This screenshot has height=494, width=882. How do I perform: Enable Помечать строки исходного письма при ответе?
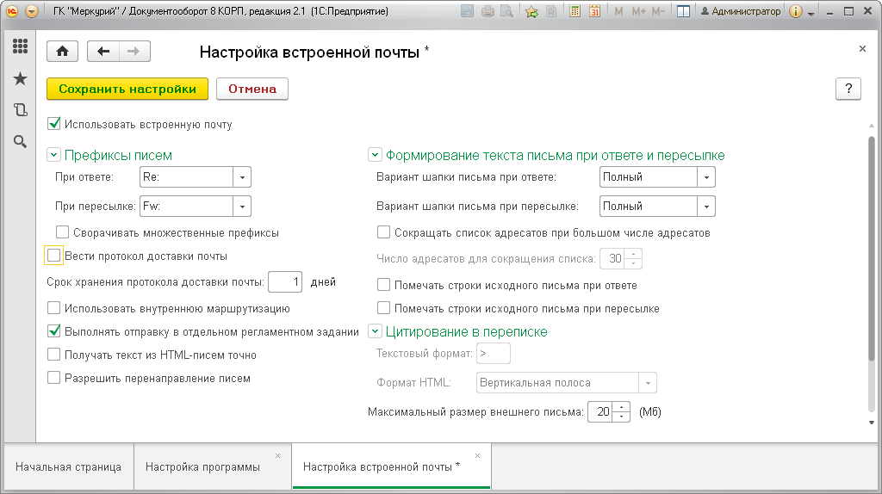click(383, 285)
